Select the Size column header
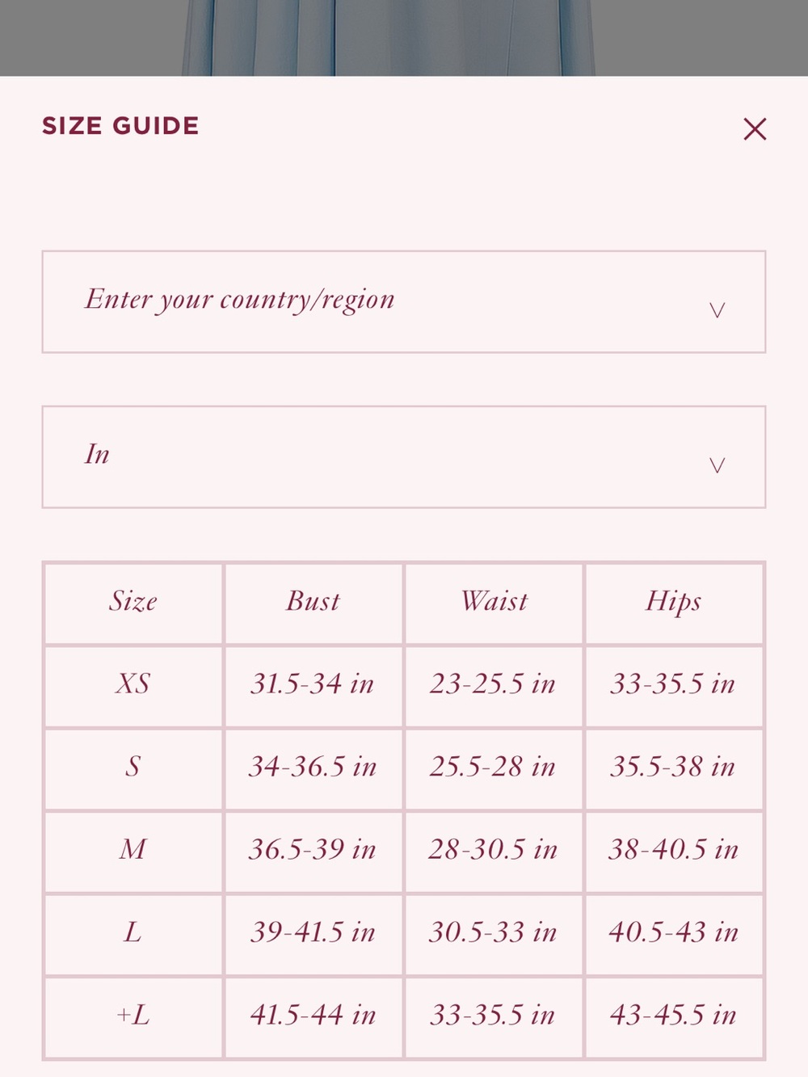 tap(133, 602)
